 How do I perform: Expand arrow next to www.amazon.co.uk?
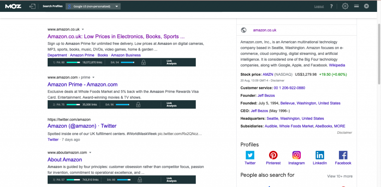pyautogui.click(x=83, y=29)
